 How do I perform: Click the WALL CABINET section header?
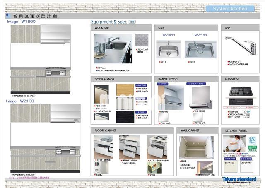point(198,130)
